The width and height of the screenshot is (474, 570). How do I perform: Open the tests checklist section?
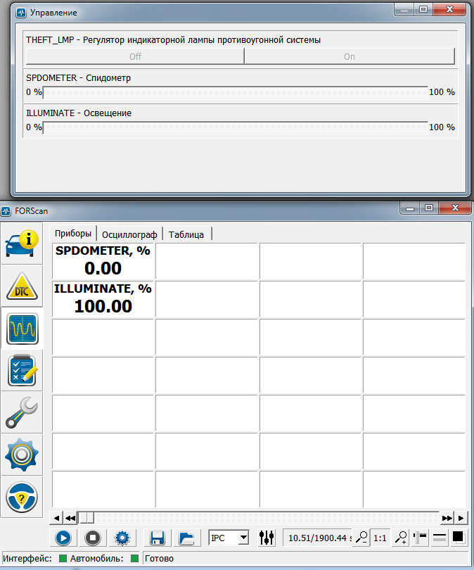[22, 370]
